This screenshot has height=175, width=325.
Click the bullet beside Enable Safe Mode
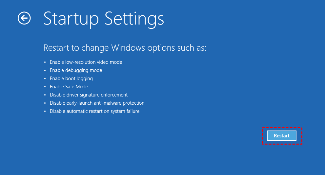click(45, 87)
